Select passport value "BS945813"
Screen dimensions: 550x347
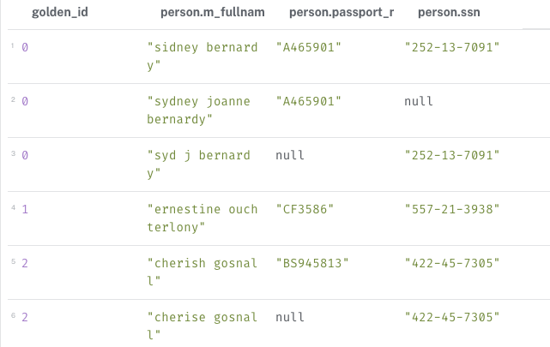(x=312, y=263)
